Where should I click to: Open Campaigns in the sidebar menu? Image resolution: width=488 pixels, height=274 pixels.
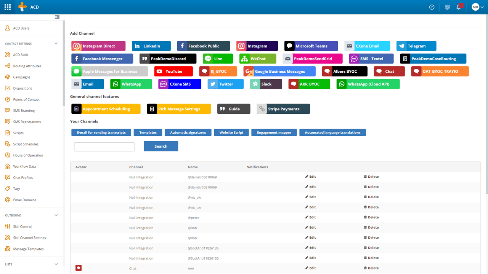point(21,77)
